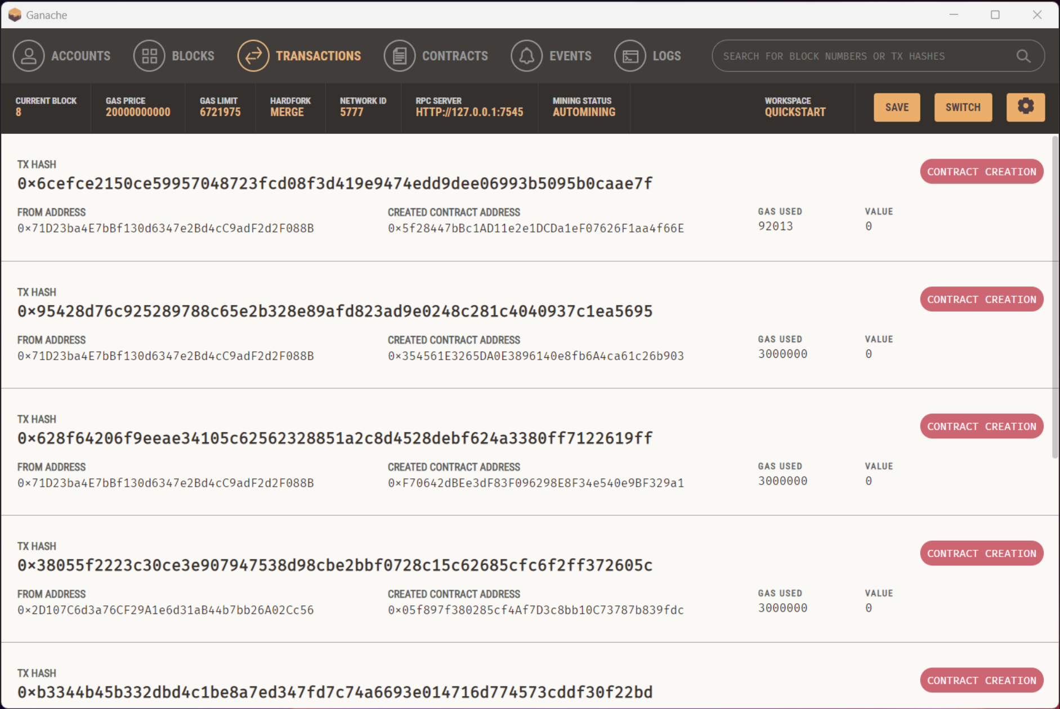The width and height of the screenshot is (1060, 709).
Task: Open settings with the gear icon
Action: point(1025,107)
